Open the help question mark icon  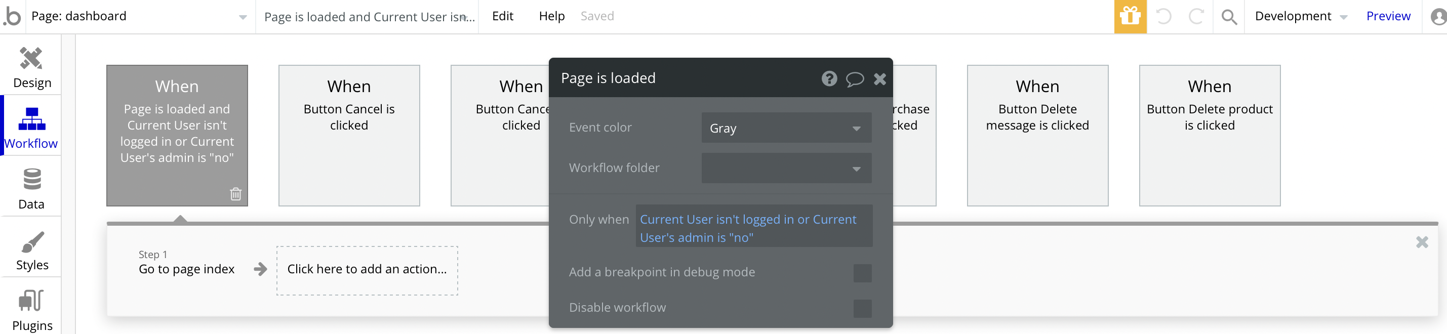coord(828,78)
